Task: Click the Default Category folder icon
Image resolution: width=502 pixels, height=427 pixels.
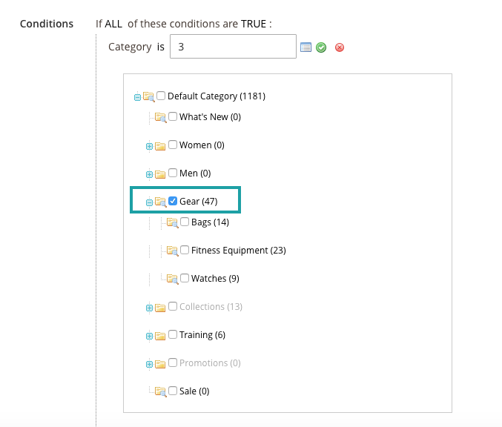Action: [149, 96]
